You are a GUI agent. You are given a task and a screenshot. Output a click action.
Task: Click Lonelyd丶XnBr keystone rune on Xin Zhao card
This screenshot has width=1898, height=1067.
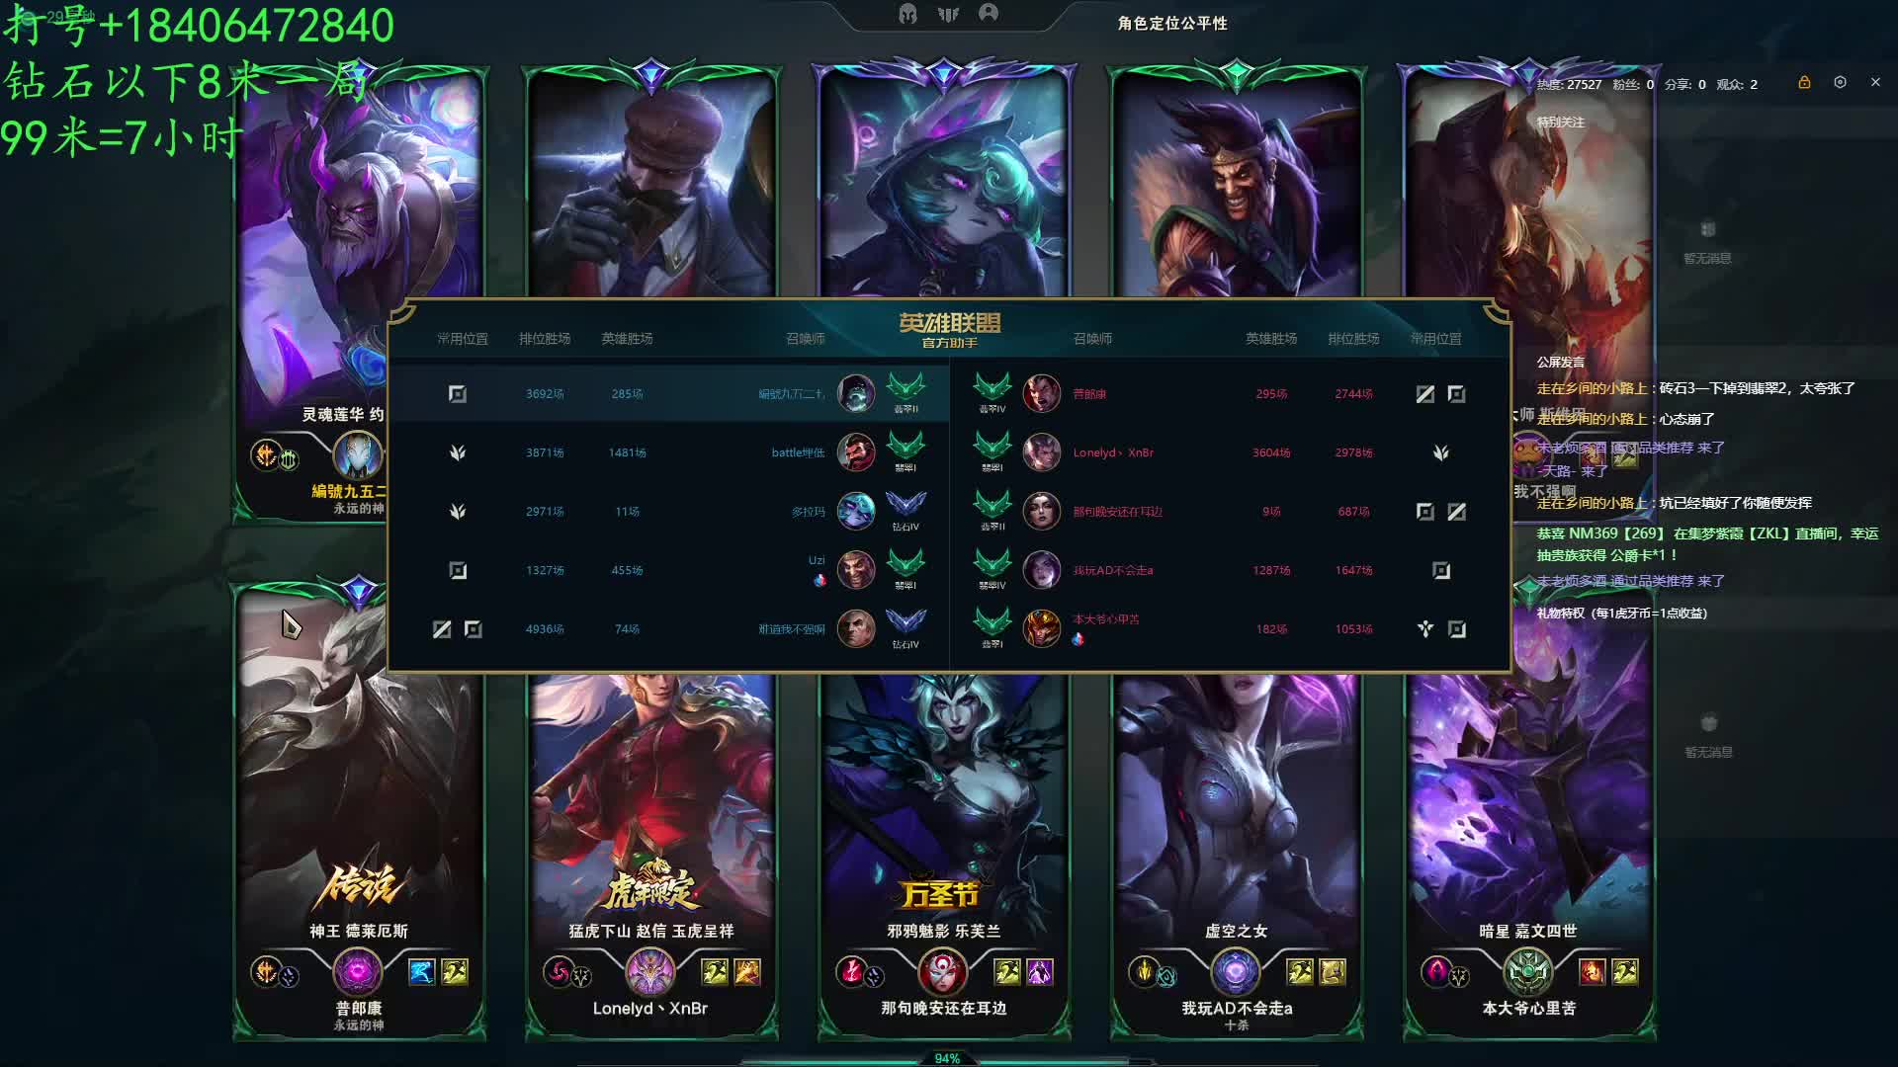coord(559,972)
